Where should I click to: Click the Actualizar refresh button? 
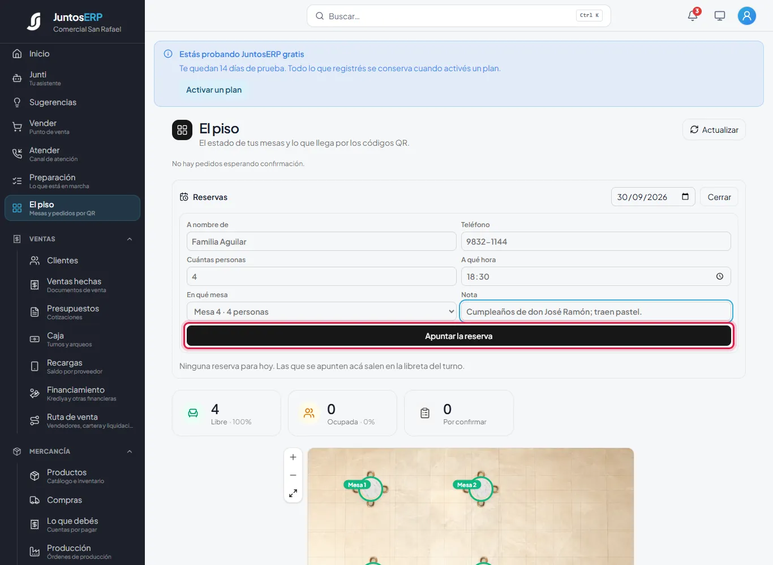click(x=714, y=129)
